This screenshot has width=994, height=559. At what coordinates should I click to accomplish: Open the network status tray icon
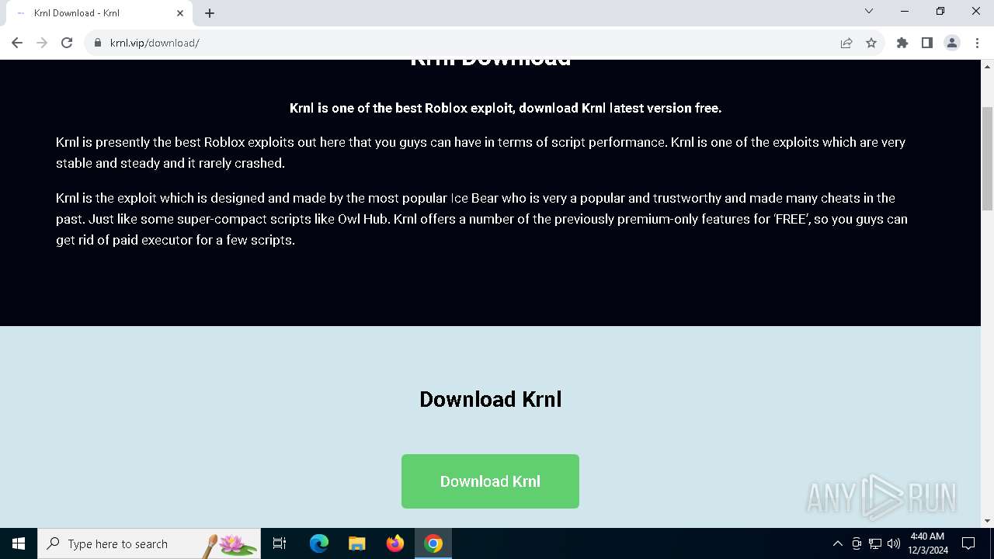pos(875,543)
